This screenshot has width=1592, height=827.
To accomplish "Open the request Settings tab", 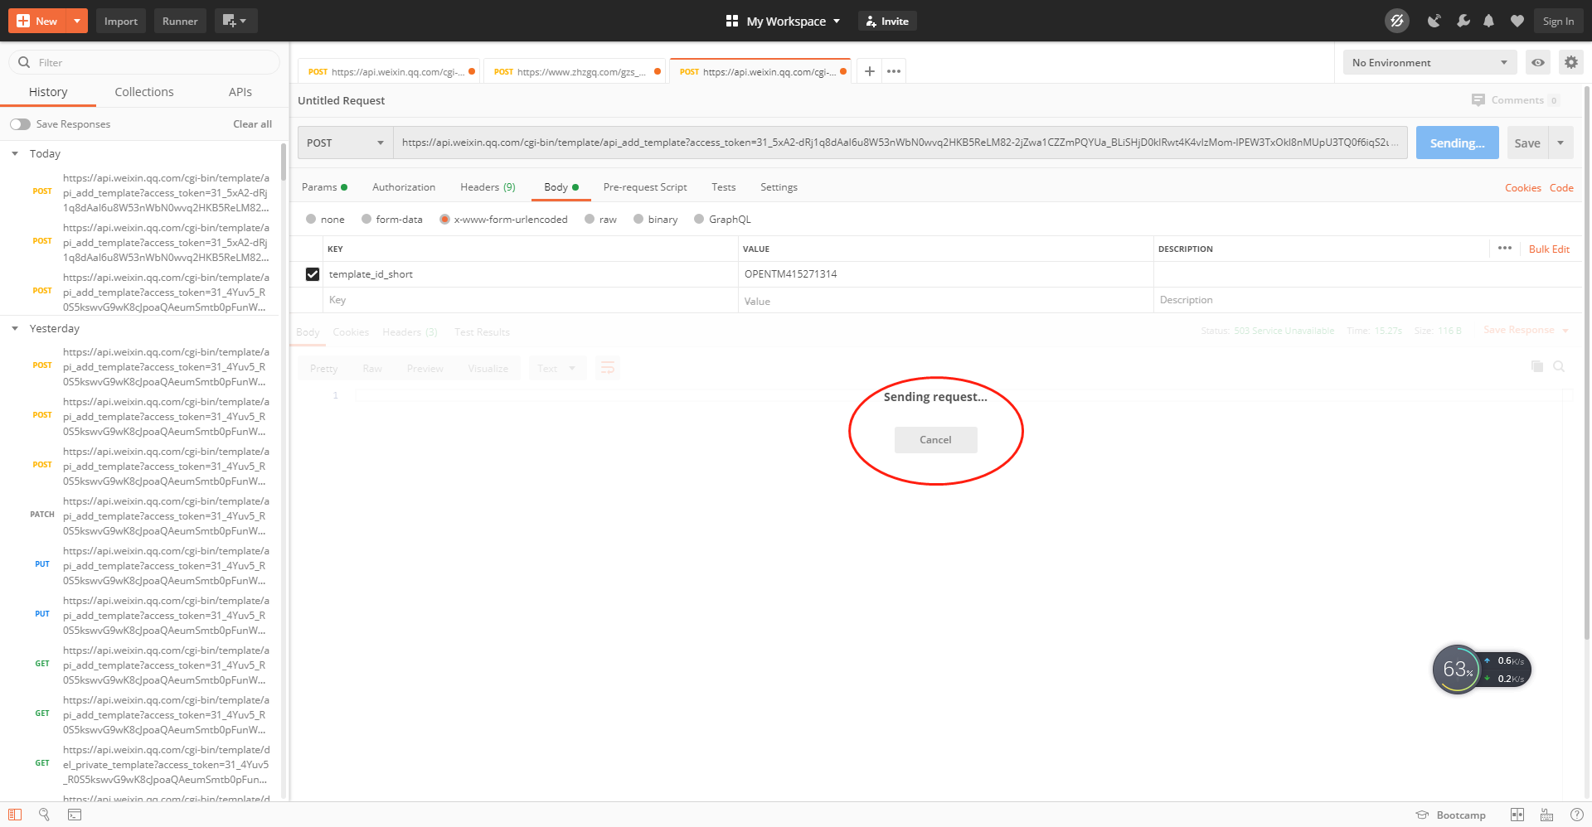I will pyautogui.click(x=779, y=187).
